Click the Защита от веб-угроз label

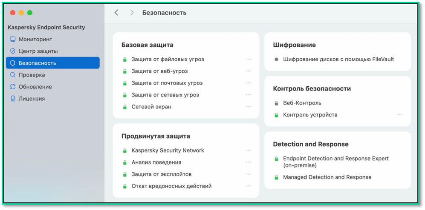pyautogui.click(x=160, y=71)
